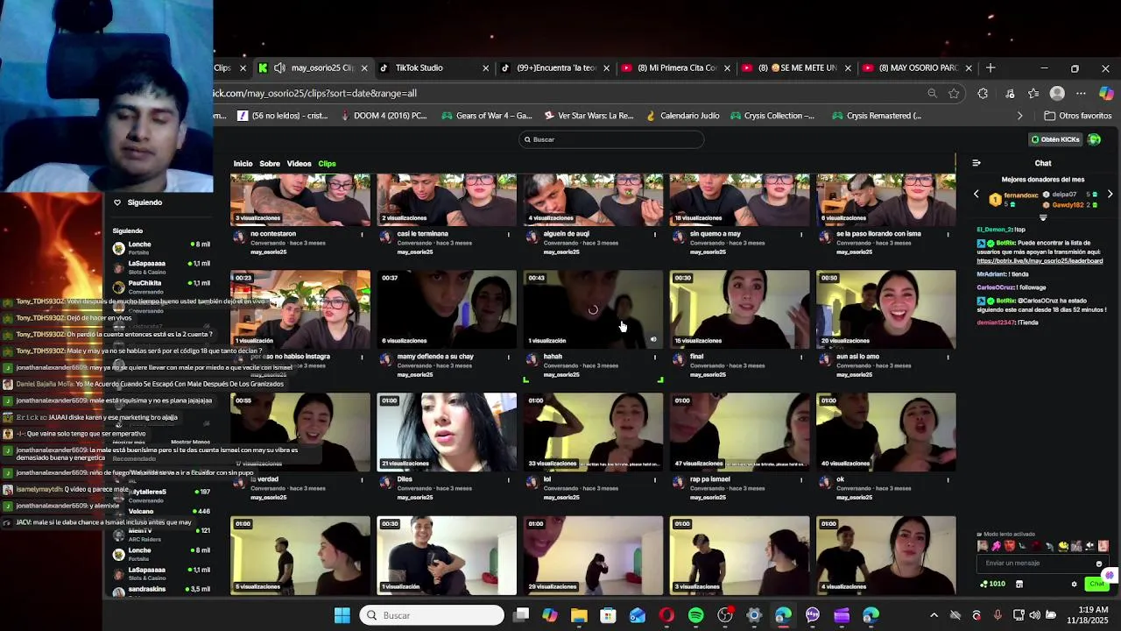Show previous top donors with left chevron
This screenshot has width=1121, height=631.
tap(976, 195)
